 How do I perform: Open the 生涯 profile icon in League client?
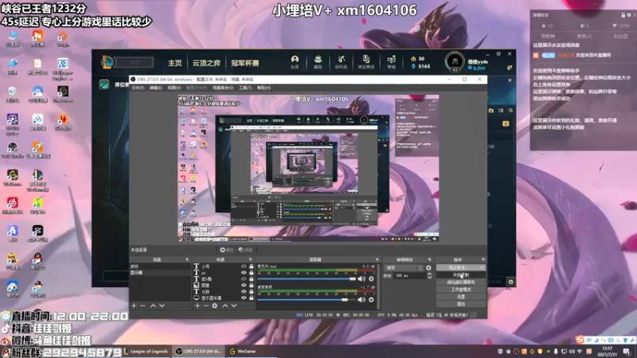295,61
